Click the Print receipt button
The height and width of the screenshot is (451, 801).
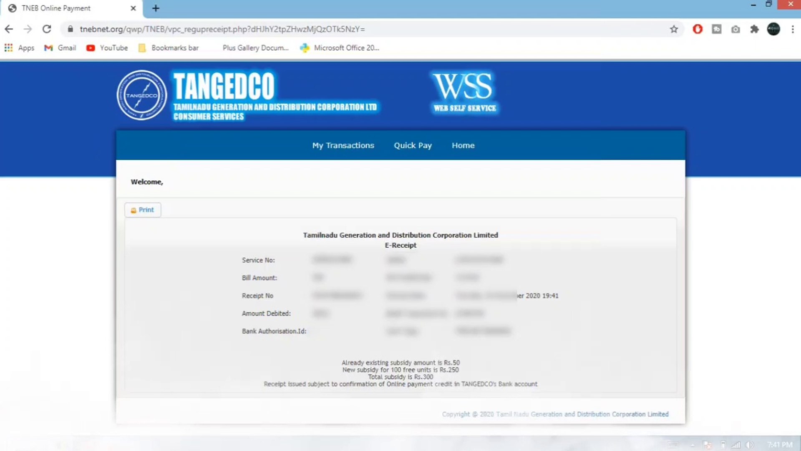click(x=142, y=210)
